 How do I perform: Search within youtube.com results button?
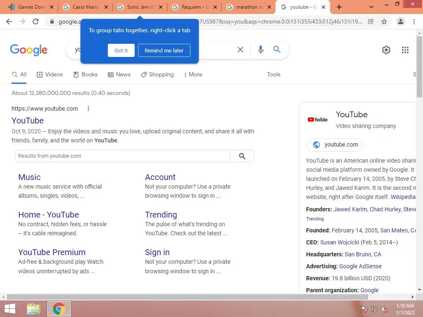(x=242, y=156)
